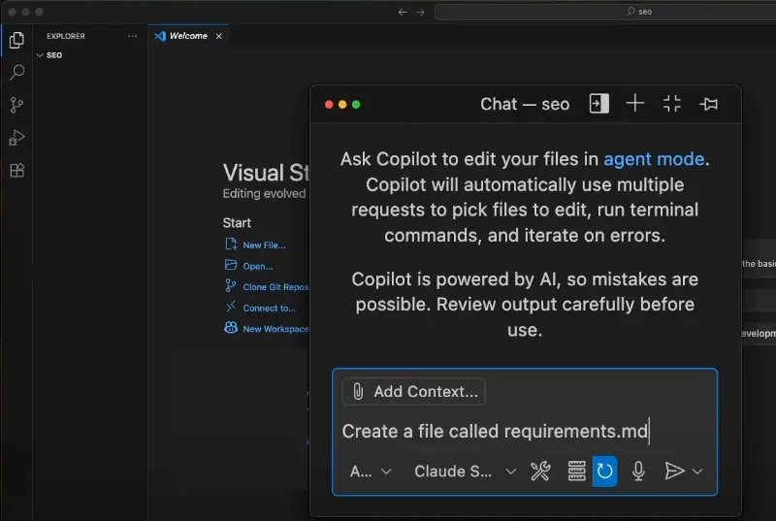
Task: Click the Connect to... link
Action: click(270, 308)
